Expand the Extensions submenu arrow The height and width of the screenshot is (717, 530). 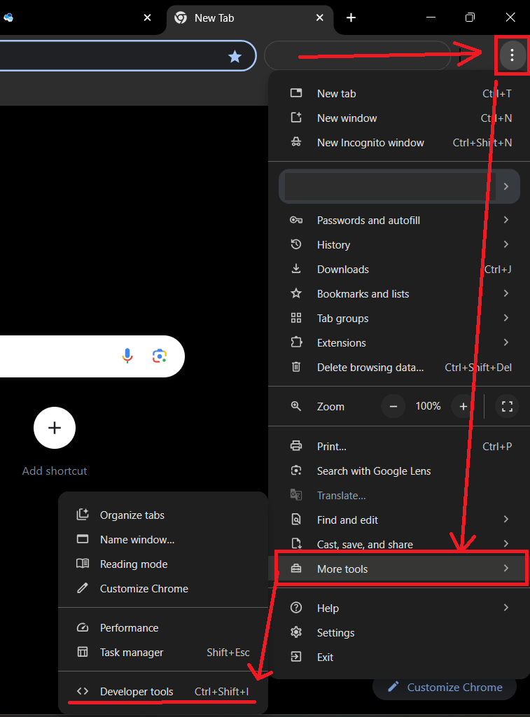click(x=505, y=342)
